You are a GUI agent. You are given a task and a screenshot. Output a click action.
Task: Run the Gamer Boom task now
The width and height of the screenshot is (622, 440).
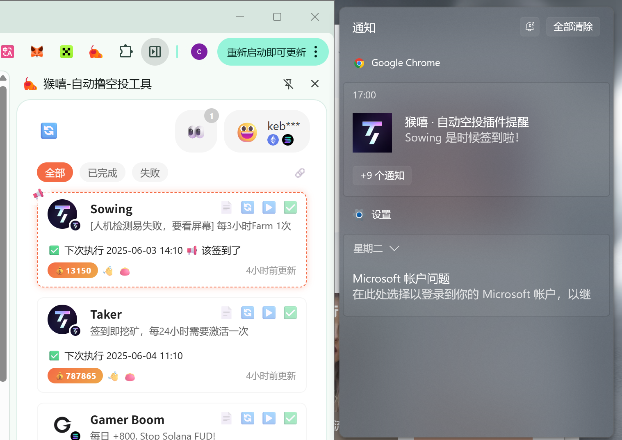[x=269, y=418]
